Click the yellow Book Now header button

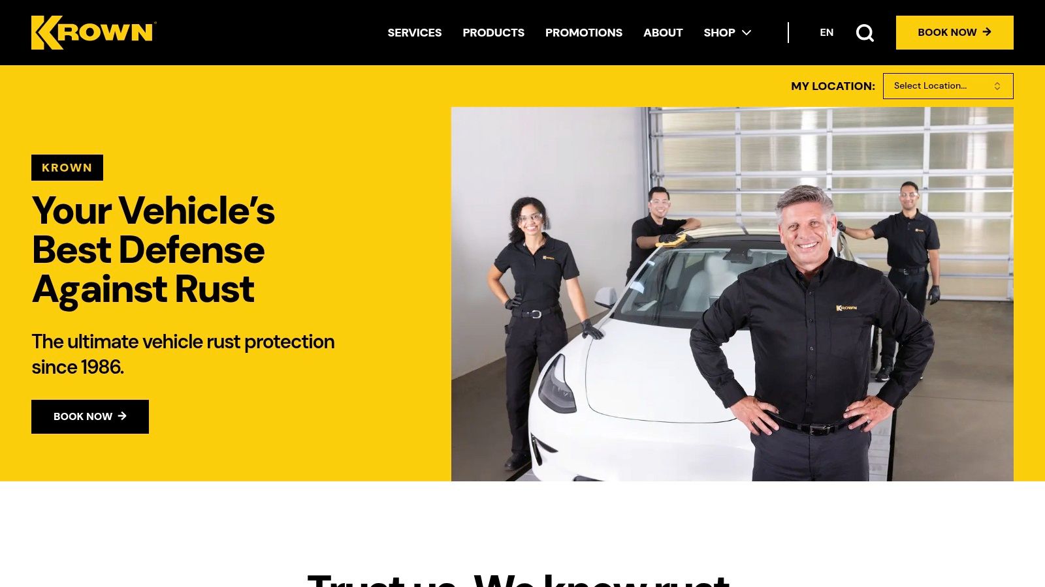click(x=954, y=33)
